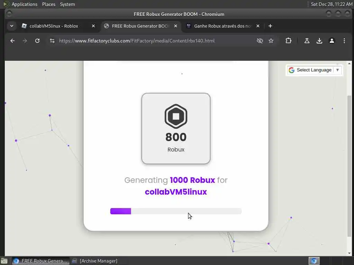Click the scrollbar down arrow
The image size is (354, 265).
coord(349,253)
